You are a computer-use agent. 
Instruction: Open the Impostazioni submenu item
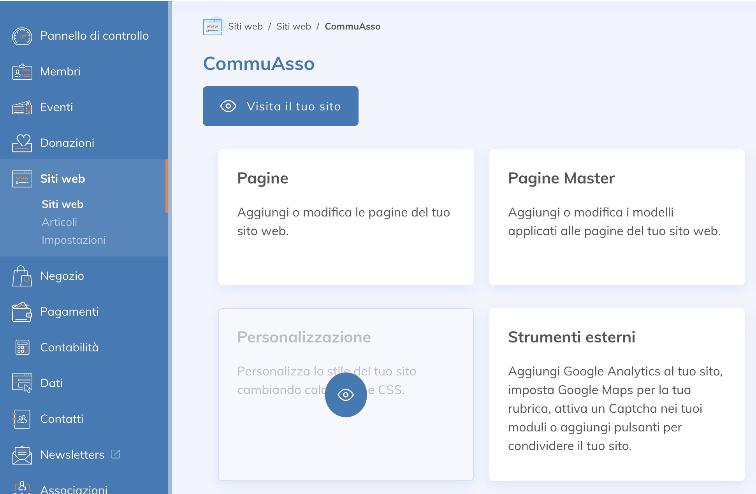click(74, 240)
